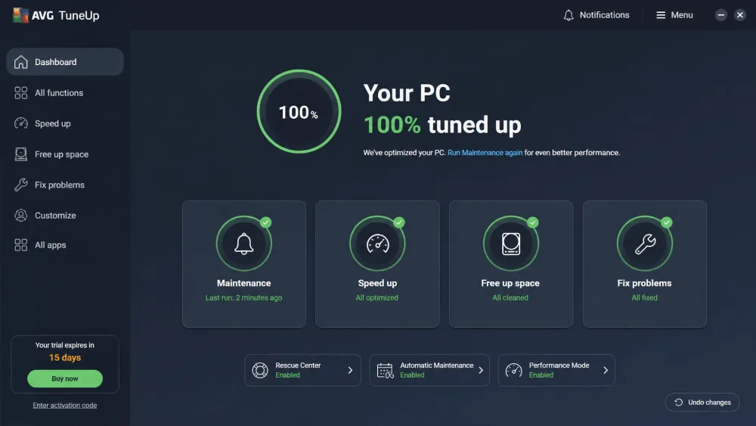The width and height of the screenshot is (756, 426).
Task: Open All functions in sidebar
Action: (x=65, y=92)
